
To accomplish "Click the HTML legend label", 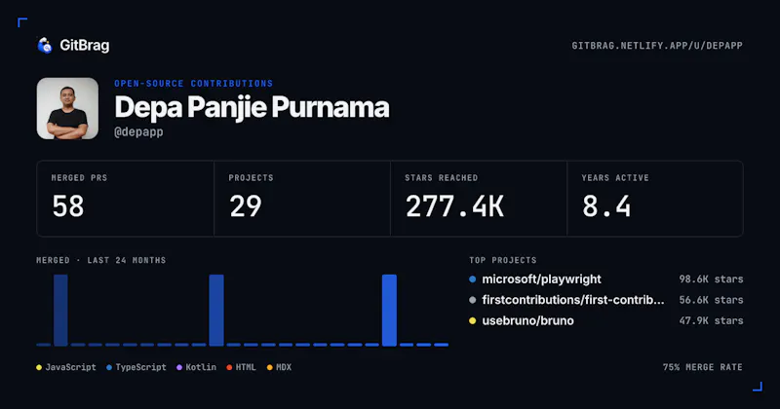I will [246, 367].
